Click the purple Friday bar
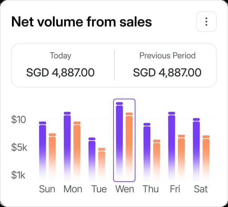 pos(171,146)
